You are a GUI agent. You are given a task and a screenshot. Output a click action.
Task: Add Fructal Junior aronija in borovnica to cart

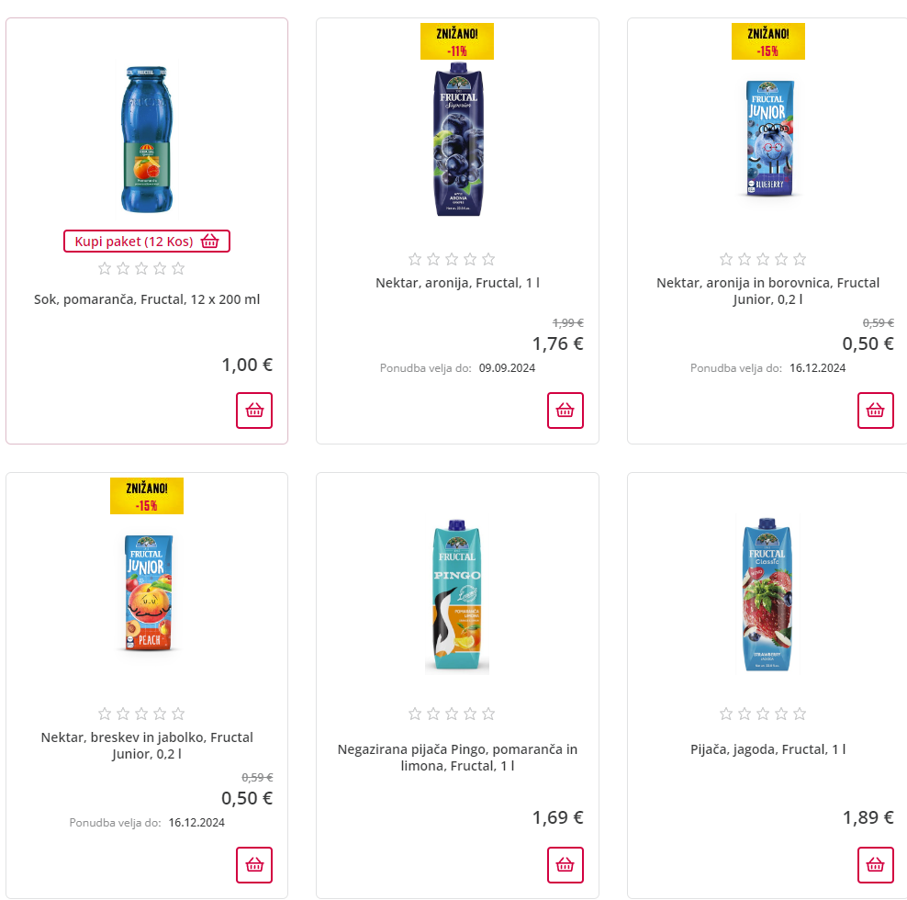(876, 411)
